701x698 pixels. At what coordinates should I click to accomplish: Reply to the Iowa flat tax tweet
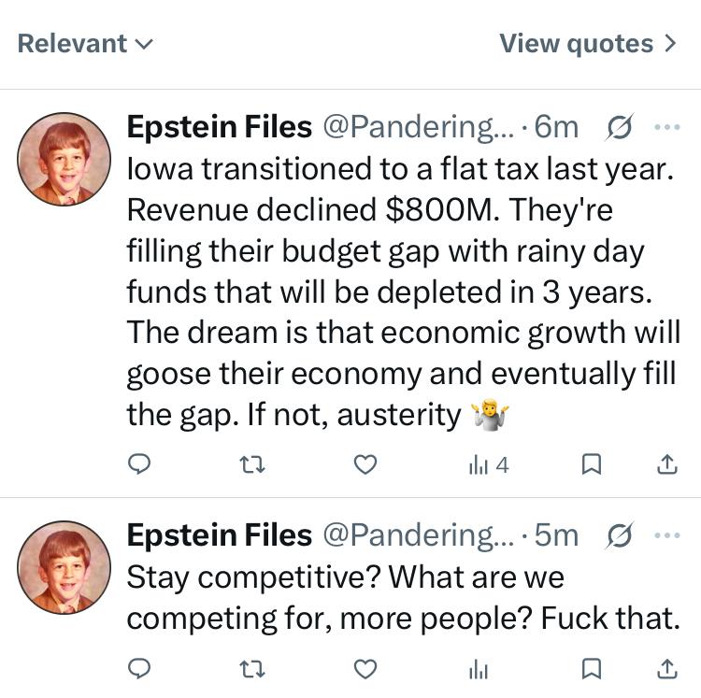point(139,464)
